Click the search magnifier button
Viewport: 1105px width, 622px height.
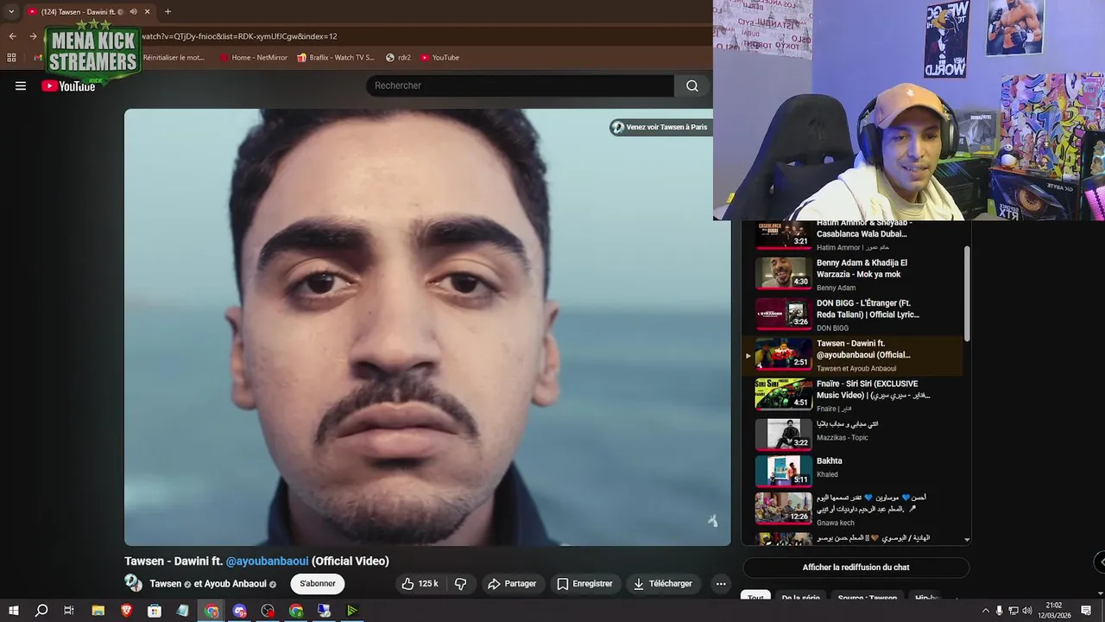692,86
